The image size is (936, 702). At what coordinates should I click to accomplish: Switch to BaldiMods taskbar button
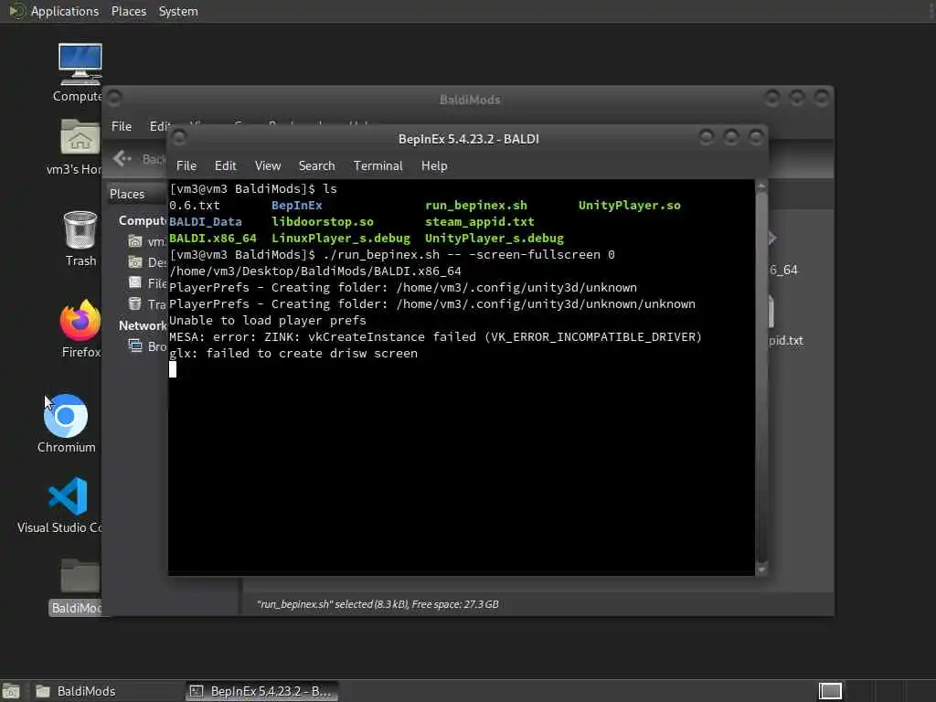[x=106, y=691]
